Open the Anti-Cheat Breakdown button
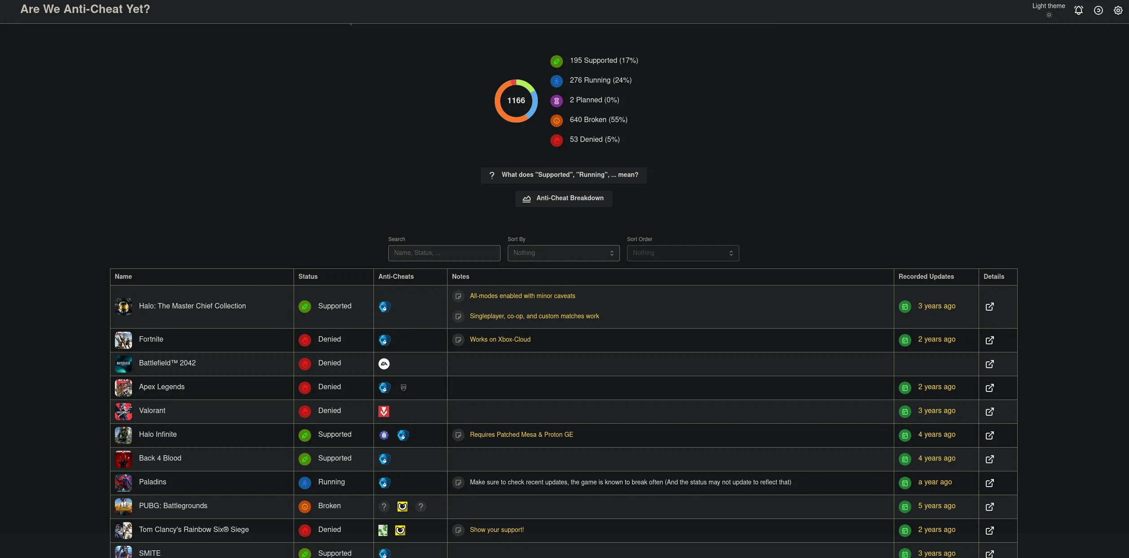The height and width of the screenshot is (558, 1129). tap(563, 198)
